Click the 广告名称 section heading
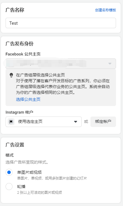The image size is (123, 206). pyautogui.click(x=15, y=10)
